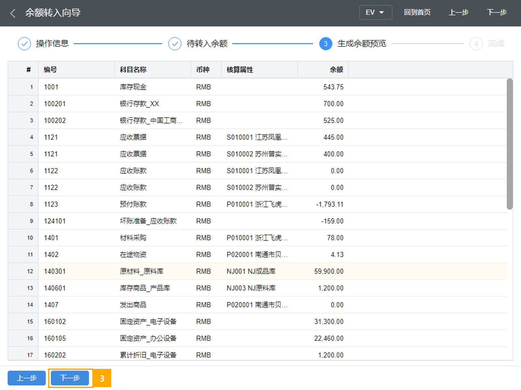Screen dimensions: 521x390
Task: Click code 100202
Action: [x=55, y=121]
